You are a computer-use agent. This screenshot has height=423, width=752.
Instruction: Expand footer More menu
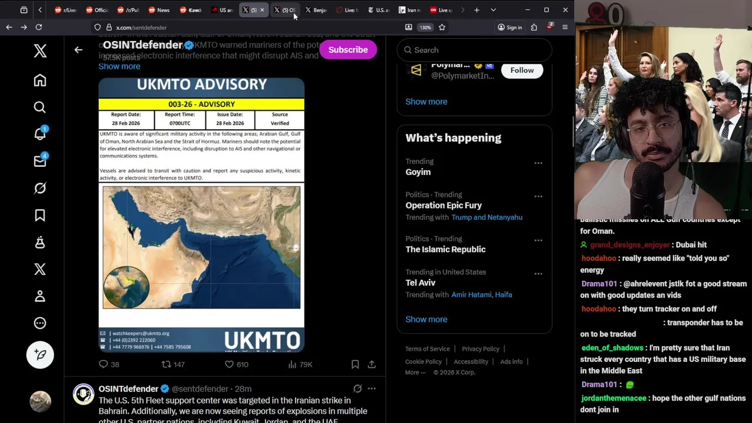tap(415, 372)
